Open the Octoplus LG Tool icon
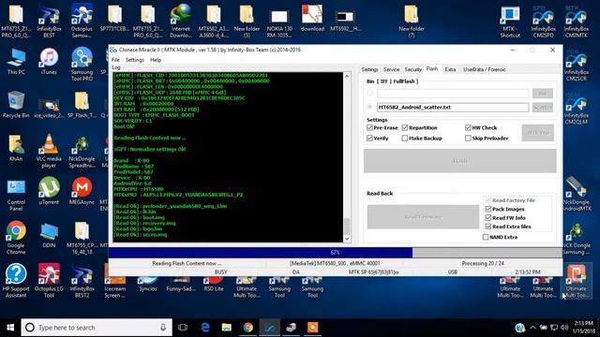600x337 pixels. [49, 281]
